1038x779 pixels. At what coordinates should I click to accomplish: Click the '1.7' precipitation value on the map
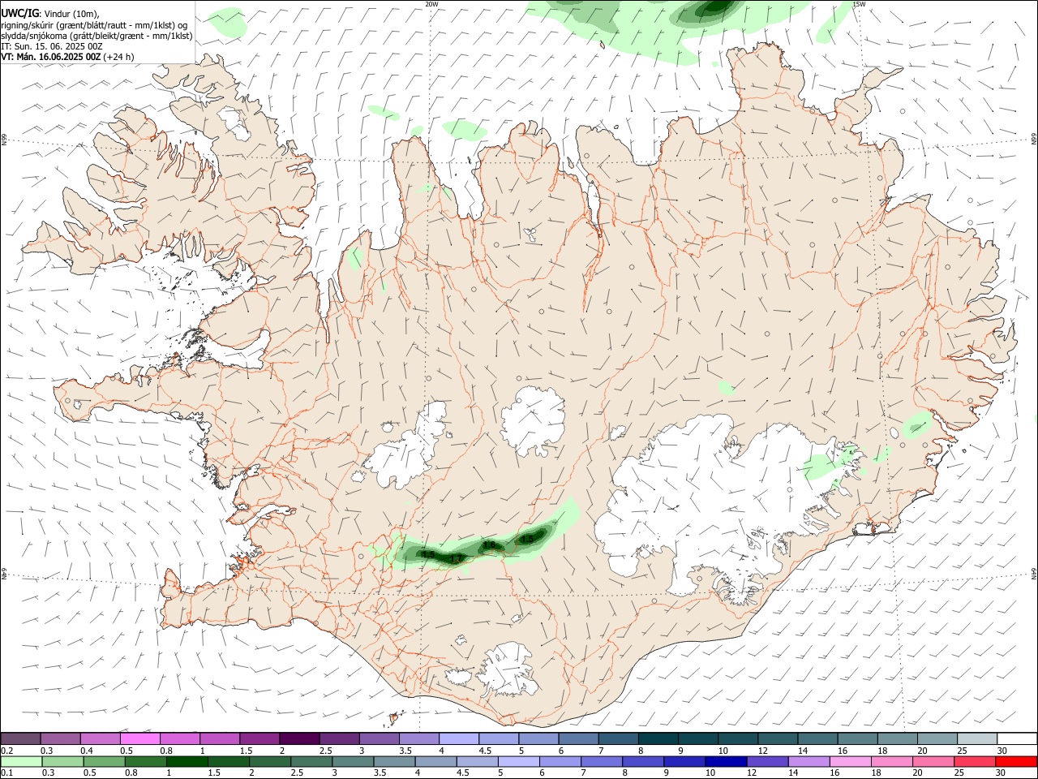(x=457, y=559)
